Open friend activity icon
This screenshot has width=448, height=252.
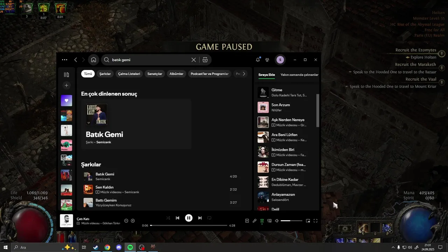[267, 60]
